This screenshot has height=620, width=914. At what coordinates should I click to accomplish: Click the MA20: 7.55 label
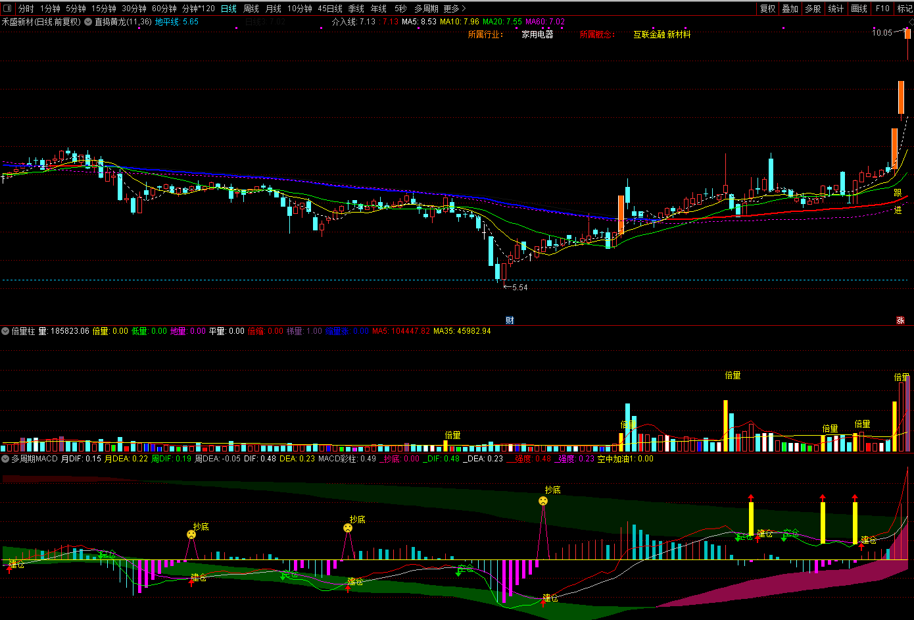(502, 22)
